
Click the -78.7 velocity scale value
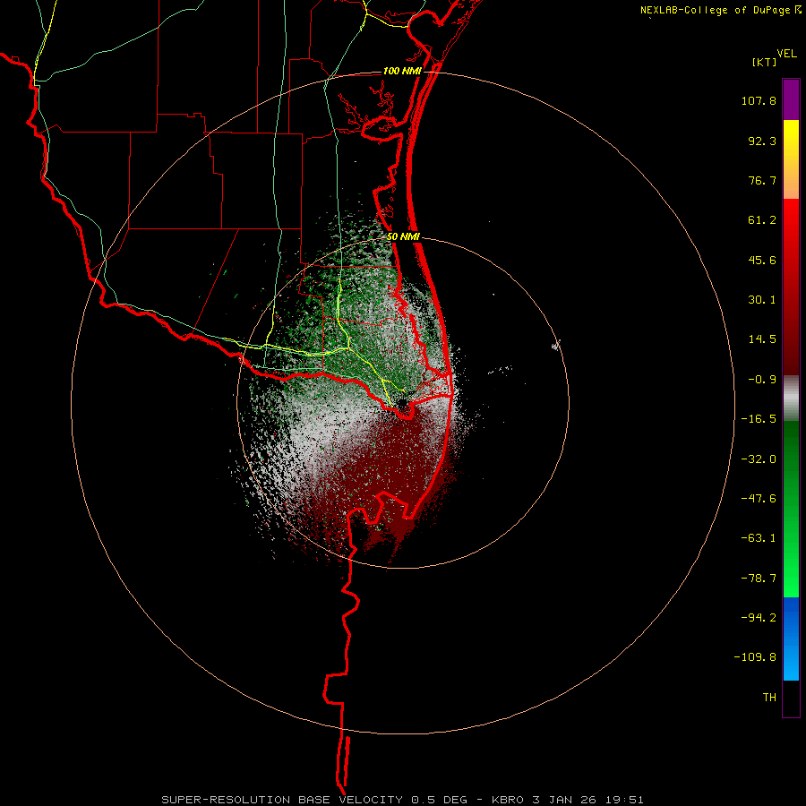click(x=759, y=579)
